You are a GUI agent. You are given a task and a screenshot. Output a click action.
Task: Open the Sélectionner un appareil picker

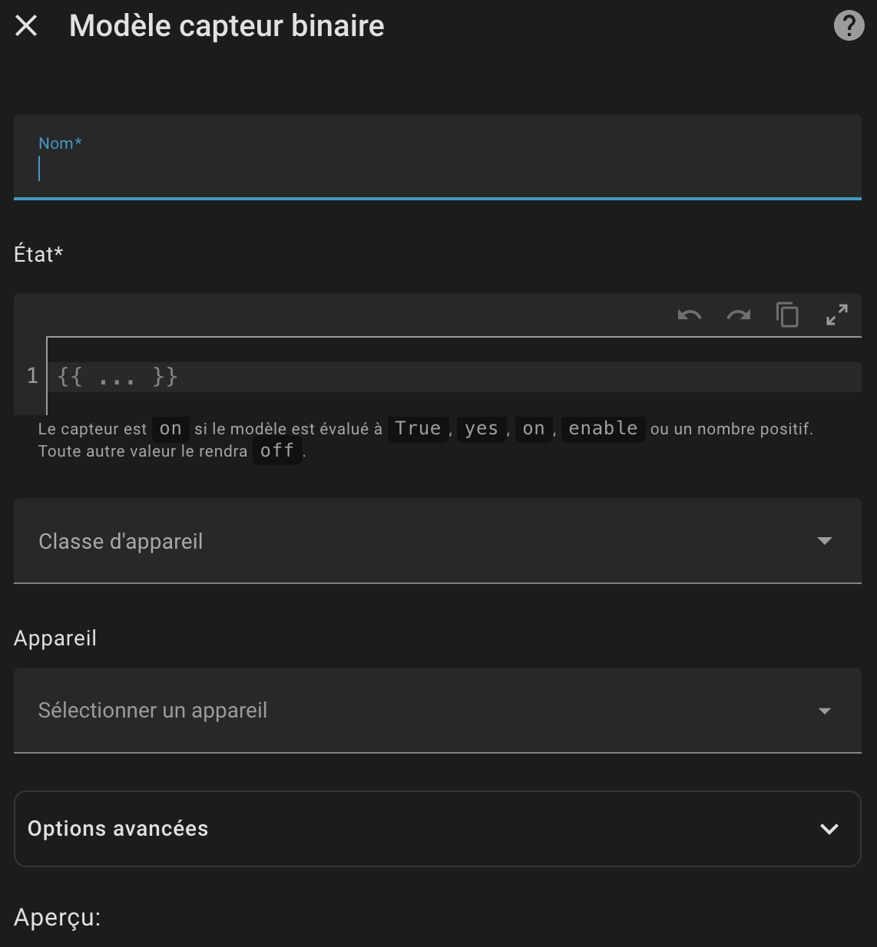(415, 711)
